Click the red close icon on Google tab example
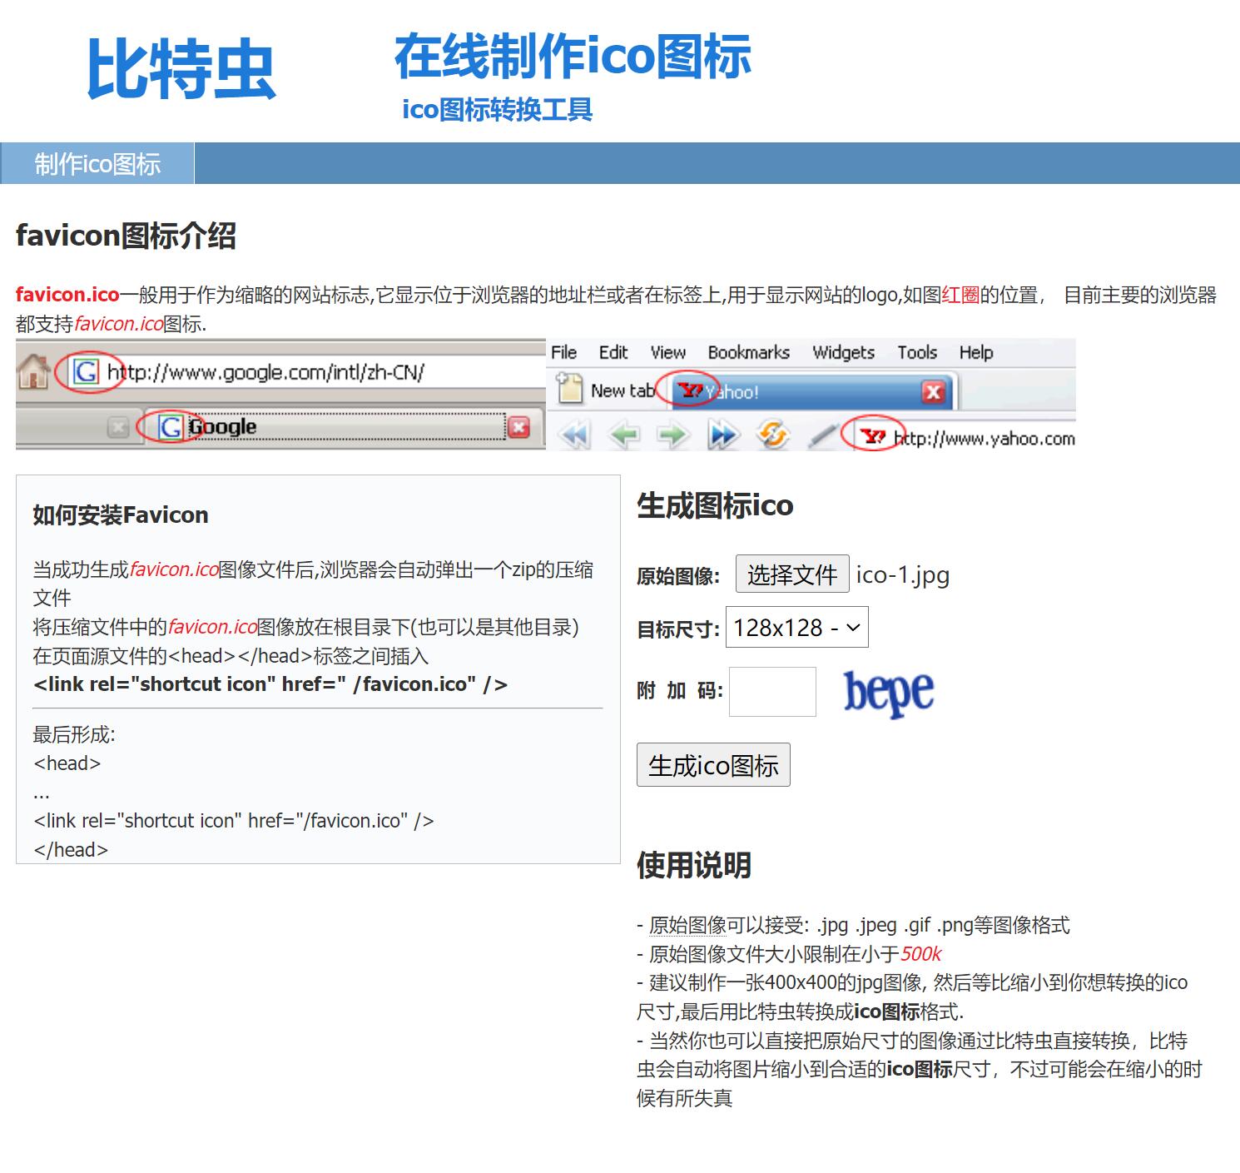This screenshot has width=1240, height=1173. click(x=519, y=427)
